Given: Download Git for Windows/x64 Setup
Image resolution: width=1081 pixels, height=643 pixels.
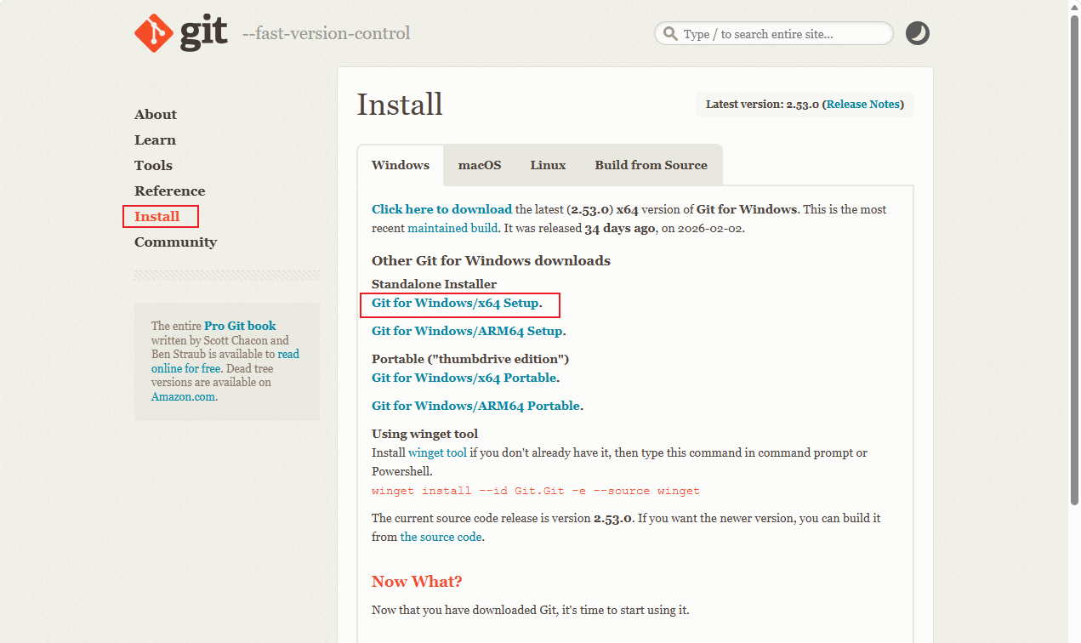Looking at the screenshot, I should click(x=455, y=304).
